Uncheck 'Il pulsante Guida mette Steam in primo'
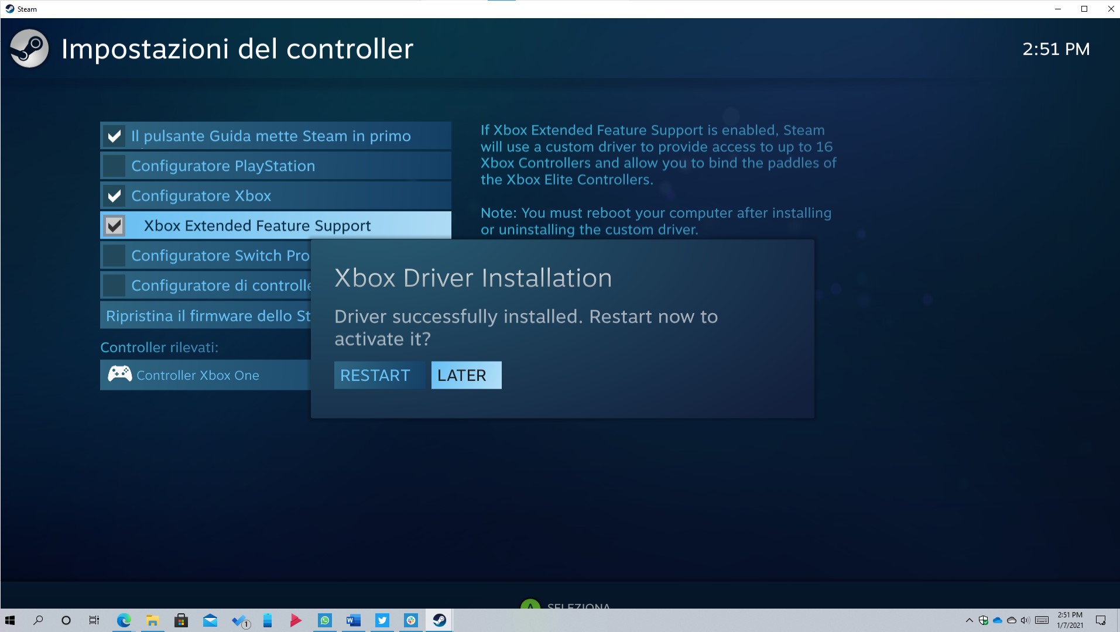This screenshot has height=632, width=1120. pyautogui.click(x=114, y=136)
